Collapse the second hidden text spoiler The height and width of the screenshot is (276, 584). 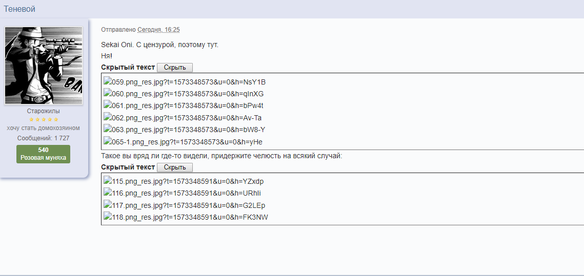174,167
